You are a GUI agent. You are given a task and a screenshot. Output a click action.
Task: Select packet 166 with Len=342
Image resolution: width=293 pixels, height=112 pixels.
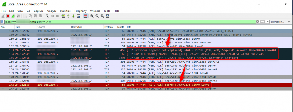(x=146, y=61)
